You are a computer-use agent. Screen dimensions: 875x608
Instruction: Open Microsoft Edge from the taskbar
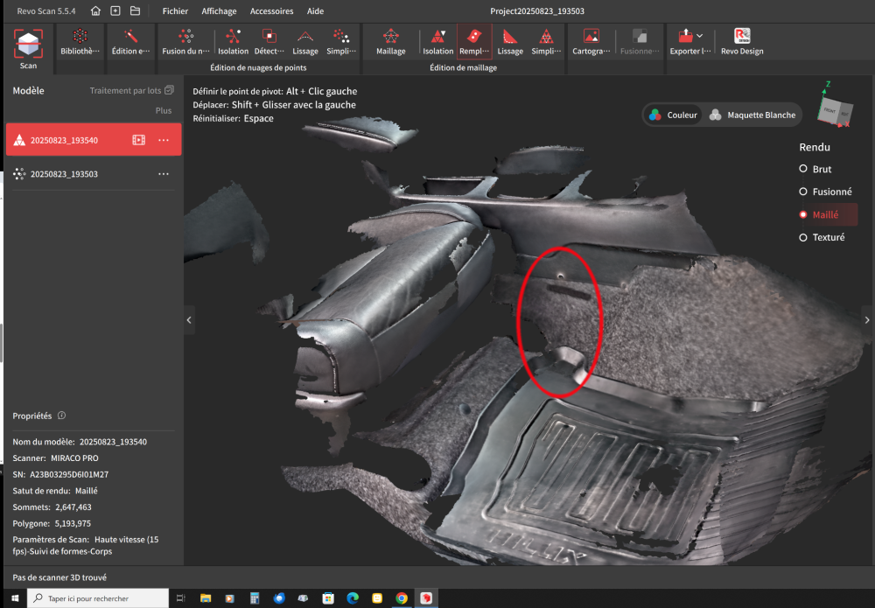click(x=353, y=598)
